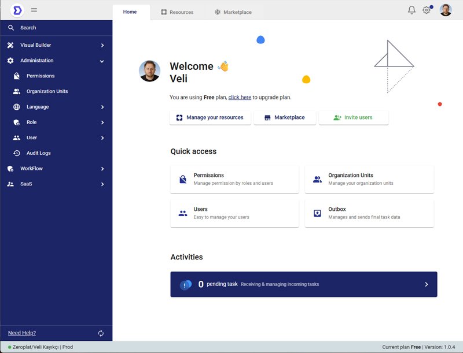The image size is (463, 353).
Task: Switch to the Resources tab
Action: tap(177, 12)
